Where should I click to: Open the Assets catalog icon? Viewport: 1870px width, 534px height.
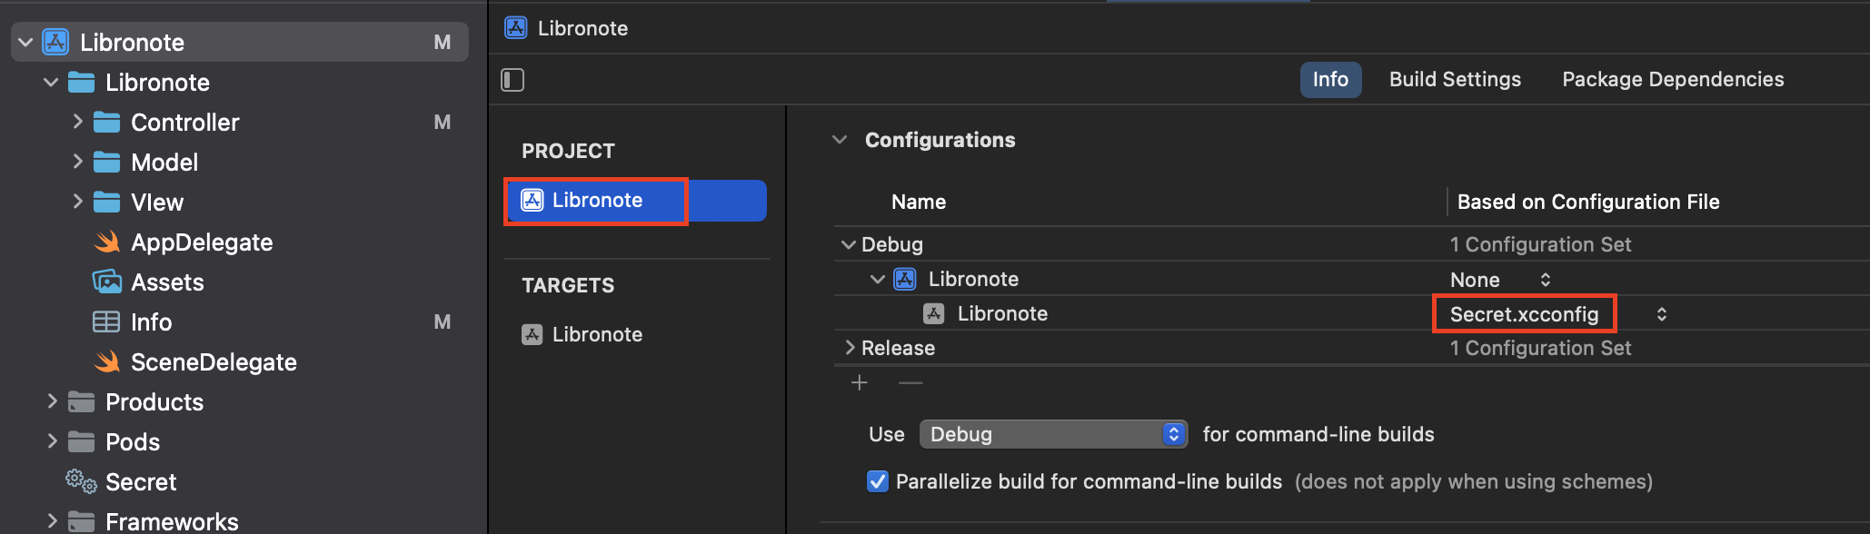click(106, 282)
